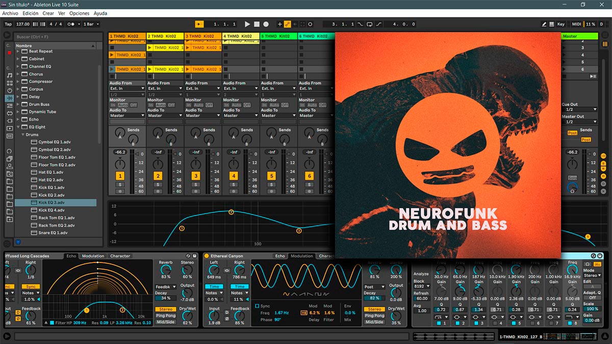Viewport: 612px width, 344px height.
Task: Toggle track 3 activator button
Action: point(195,176)
